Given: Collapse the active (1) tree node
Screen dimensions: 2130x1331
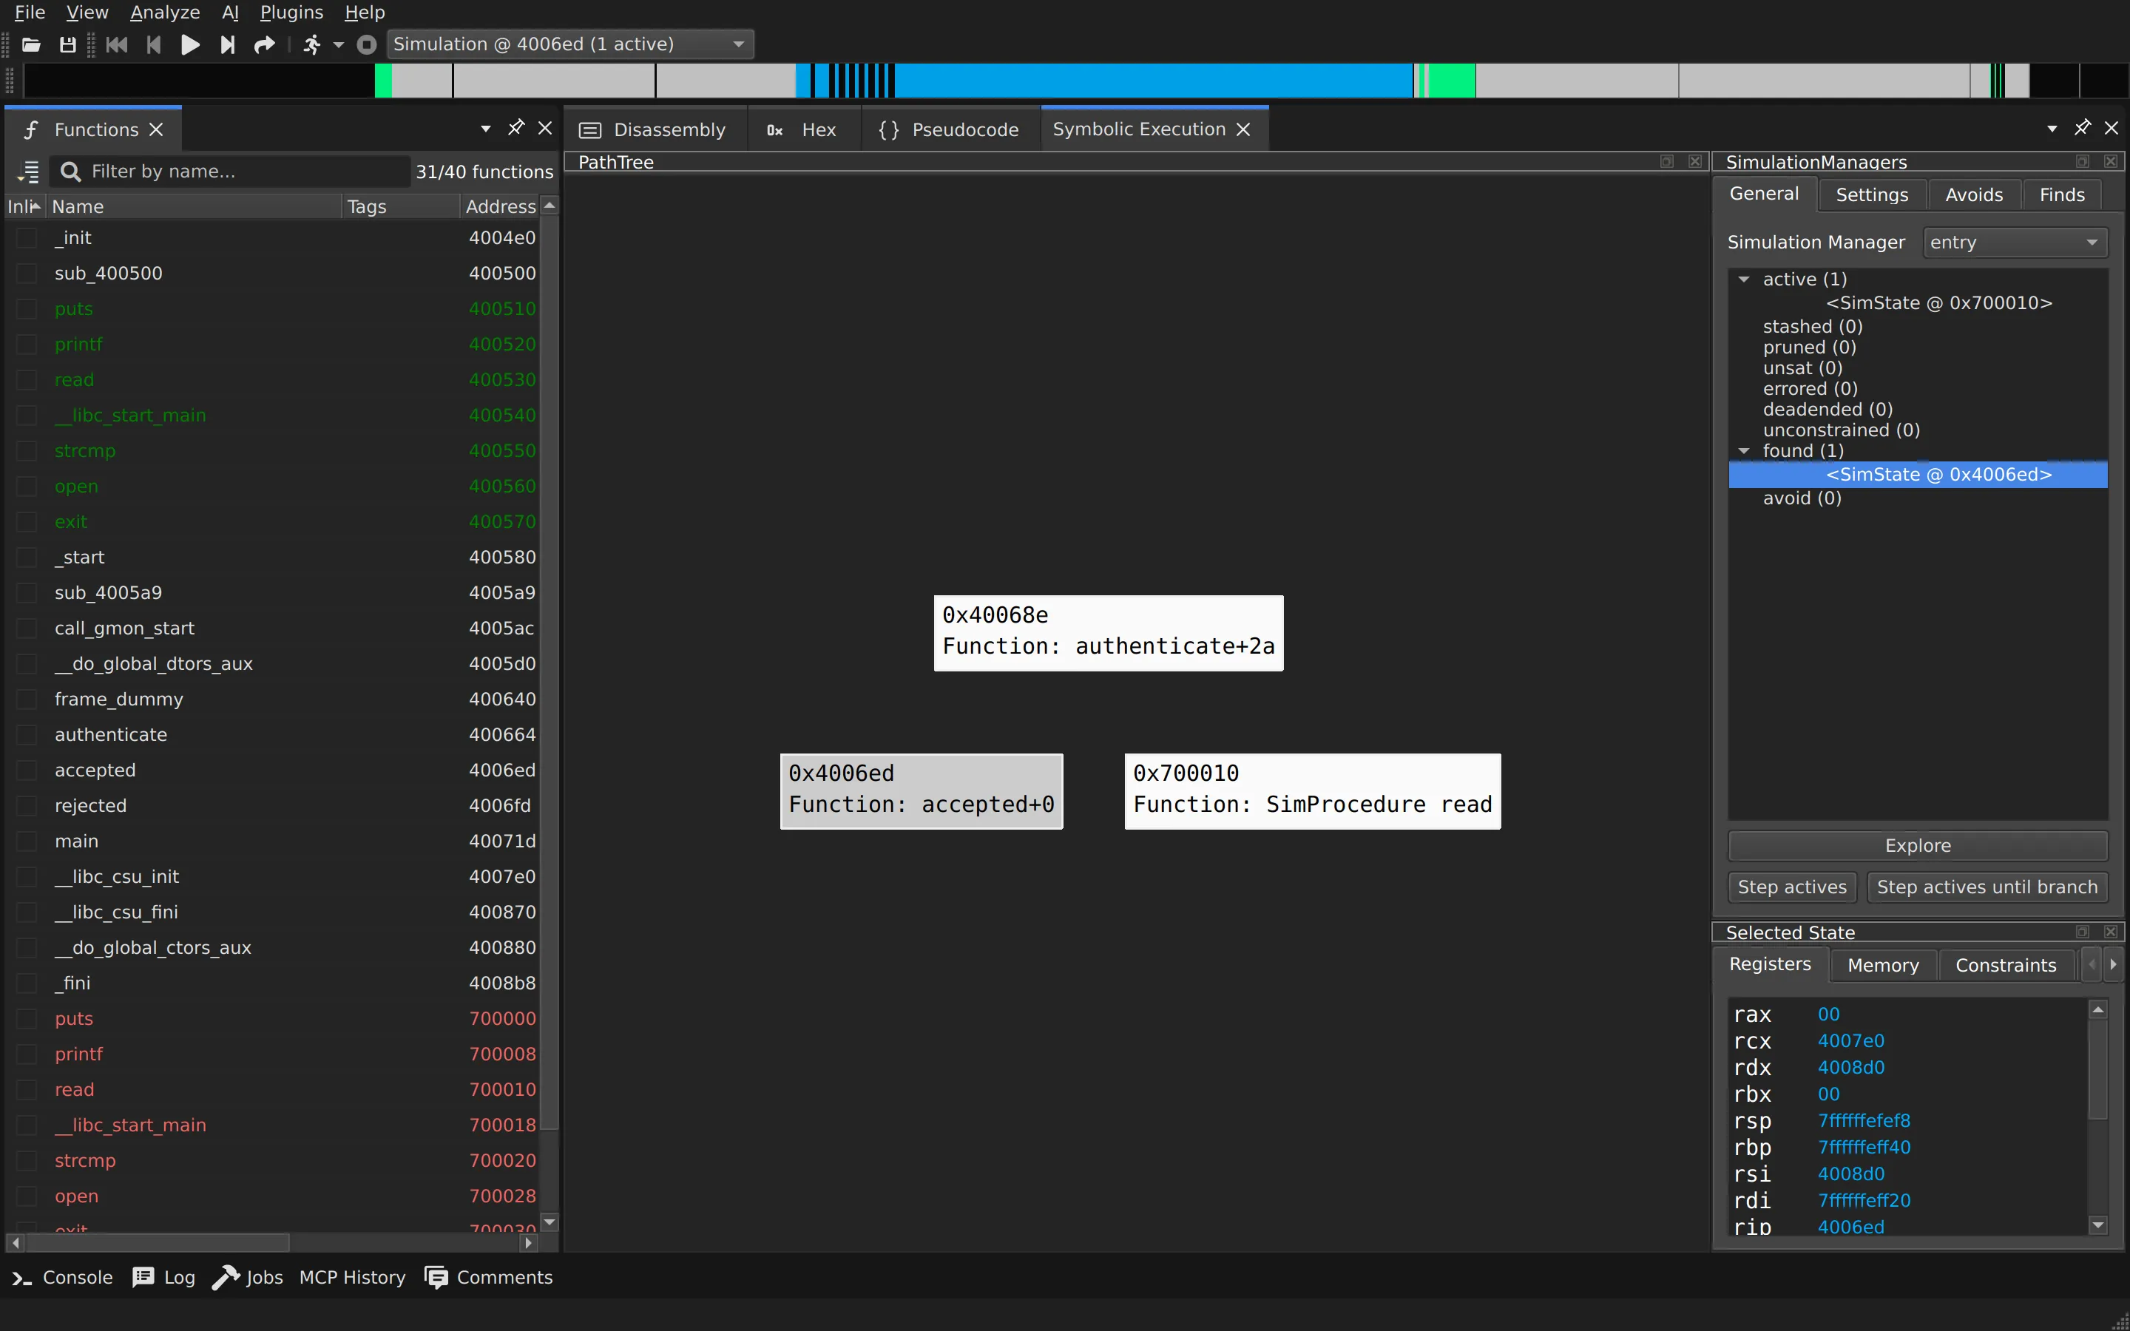Looking at the screenshot, I should tap(1744, 279).
